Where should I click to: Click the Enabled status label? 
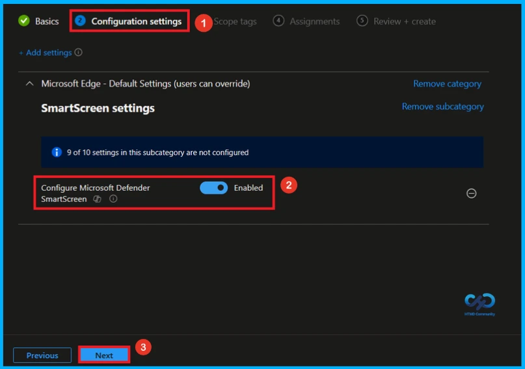249,188
